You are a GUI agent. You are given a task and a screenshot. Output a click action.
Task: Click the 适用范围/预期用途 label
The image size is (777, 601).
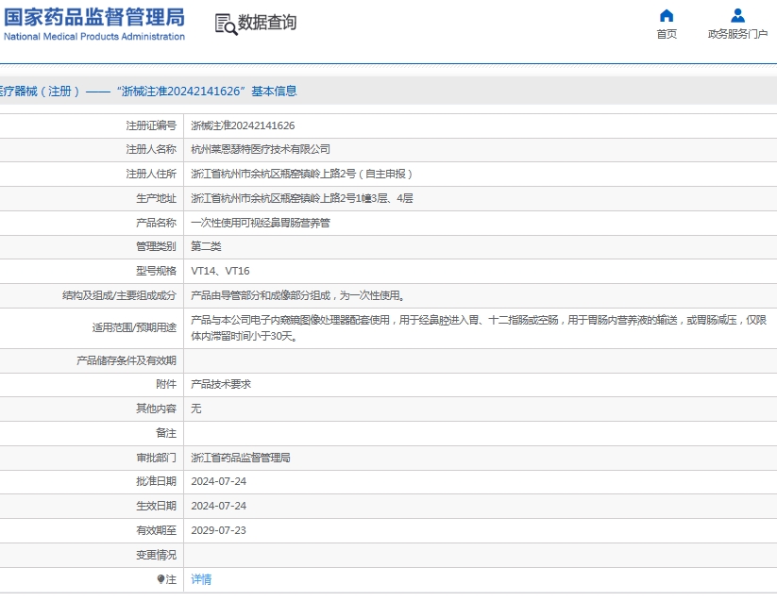tap(134, 327)
